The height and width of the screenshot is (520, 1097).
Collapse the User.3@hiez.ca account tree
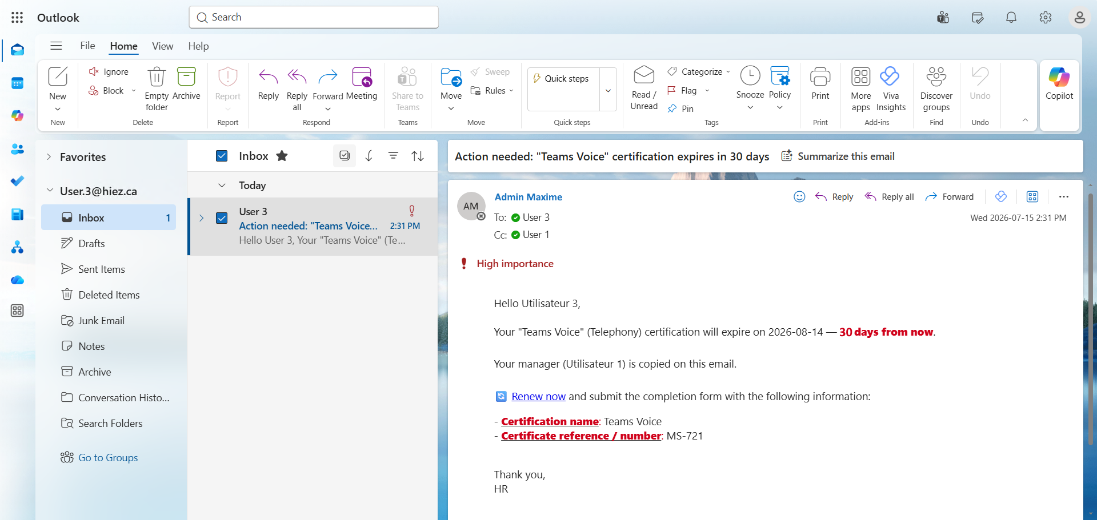coord(50,191)
